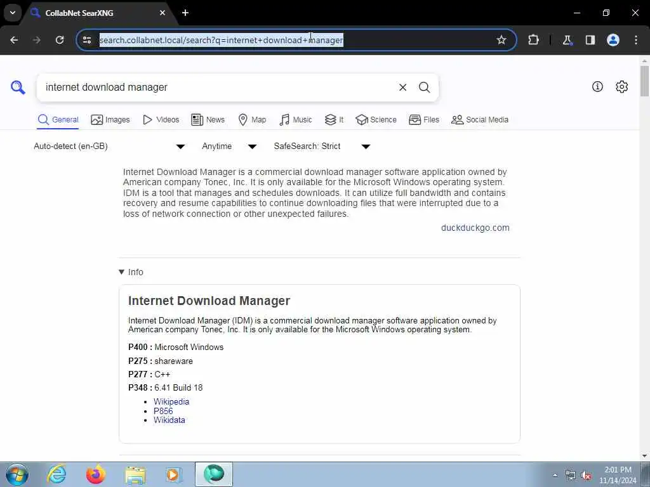650x487 pixels.
Task: Click the page vertical scrollbar thumb
Action: 644,81
